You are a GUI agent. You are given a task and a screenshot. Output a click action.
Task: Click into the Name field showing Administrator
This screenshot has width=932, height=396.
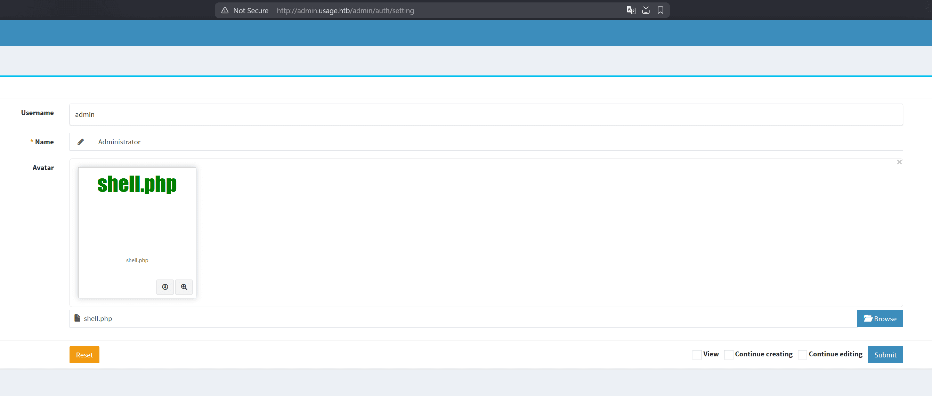(496, 142)
